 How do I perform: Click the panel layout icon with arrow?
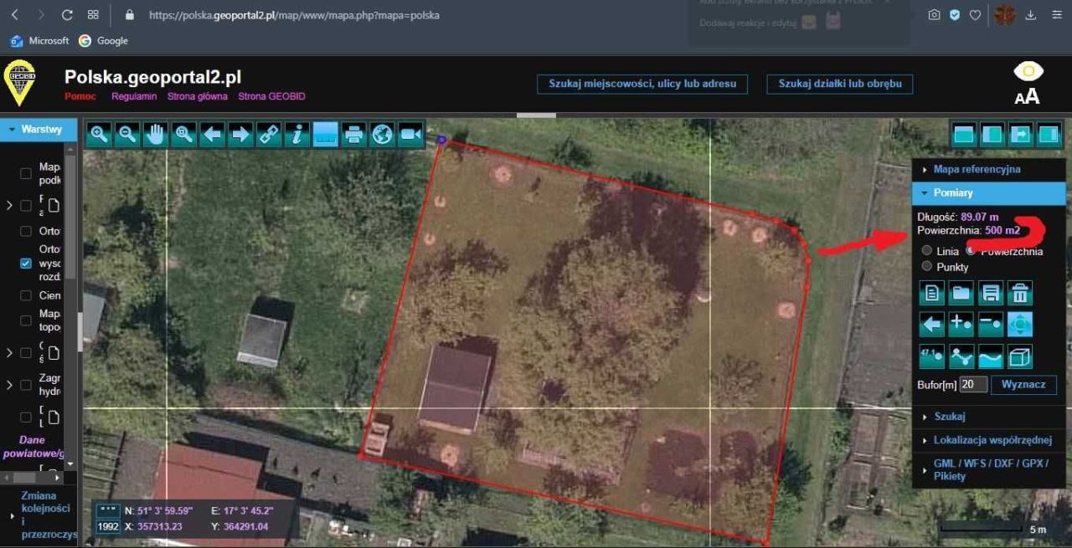tap(1021, 134)
